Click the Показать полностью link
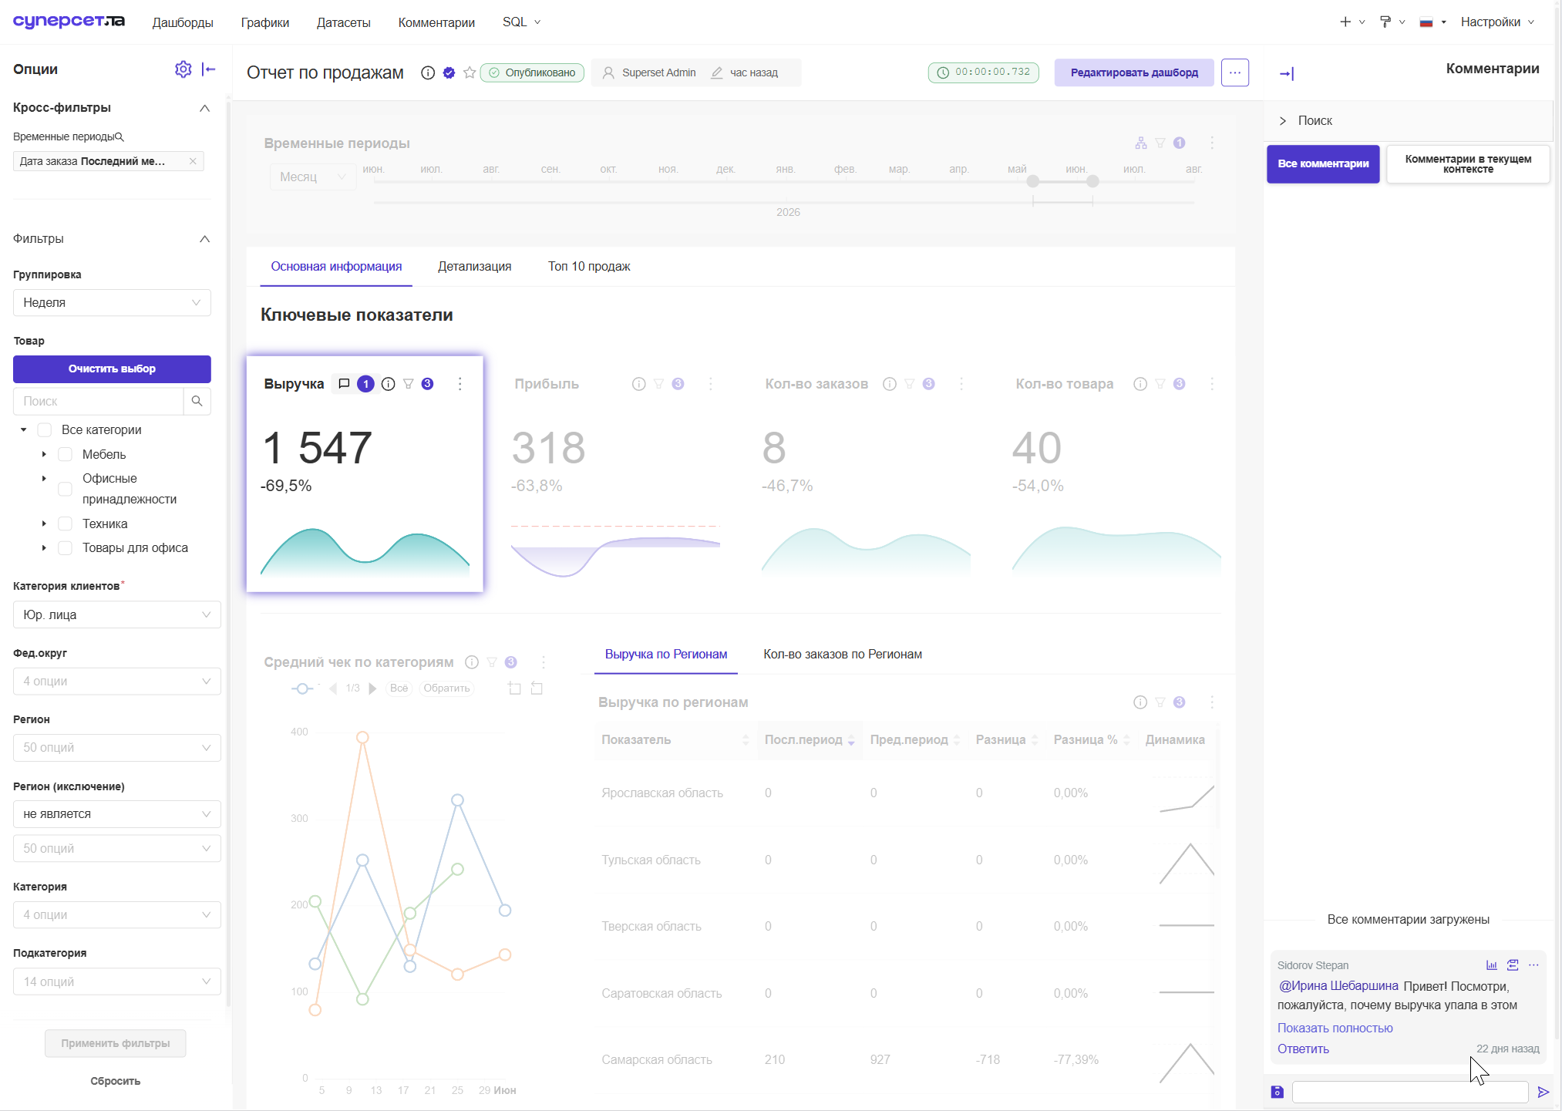 (x=1335, y=1028)
